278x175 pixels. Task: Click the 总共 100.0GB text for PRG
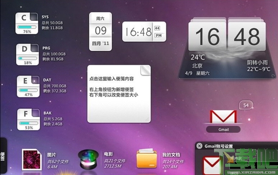point(54,54)
